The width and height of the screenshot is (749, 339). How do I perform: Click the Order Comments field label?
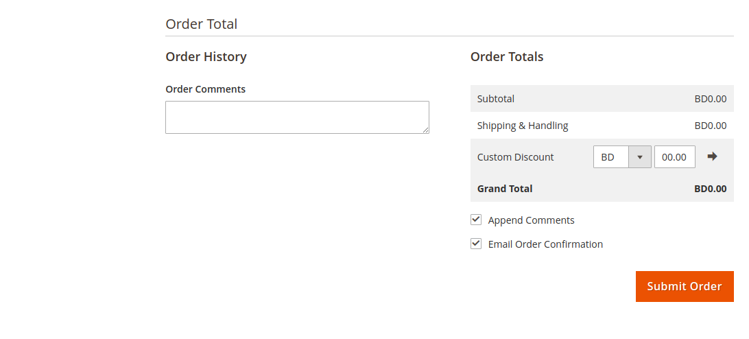coord(205,89)
